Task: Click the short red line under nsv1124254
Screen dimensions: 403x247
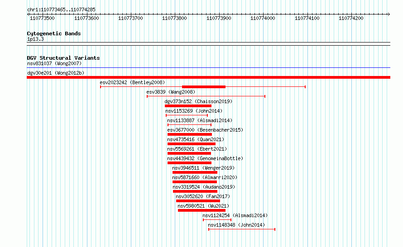Action: click(x=217, y=220)
